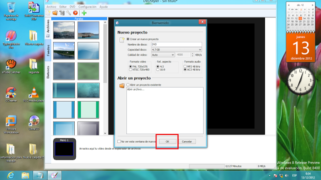Click the green plus Add file icon
Viewport: 321px width, 180px height.
point(84,13)
